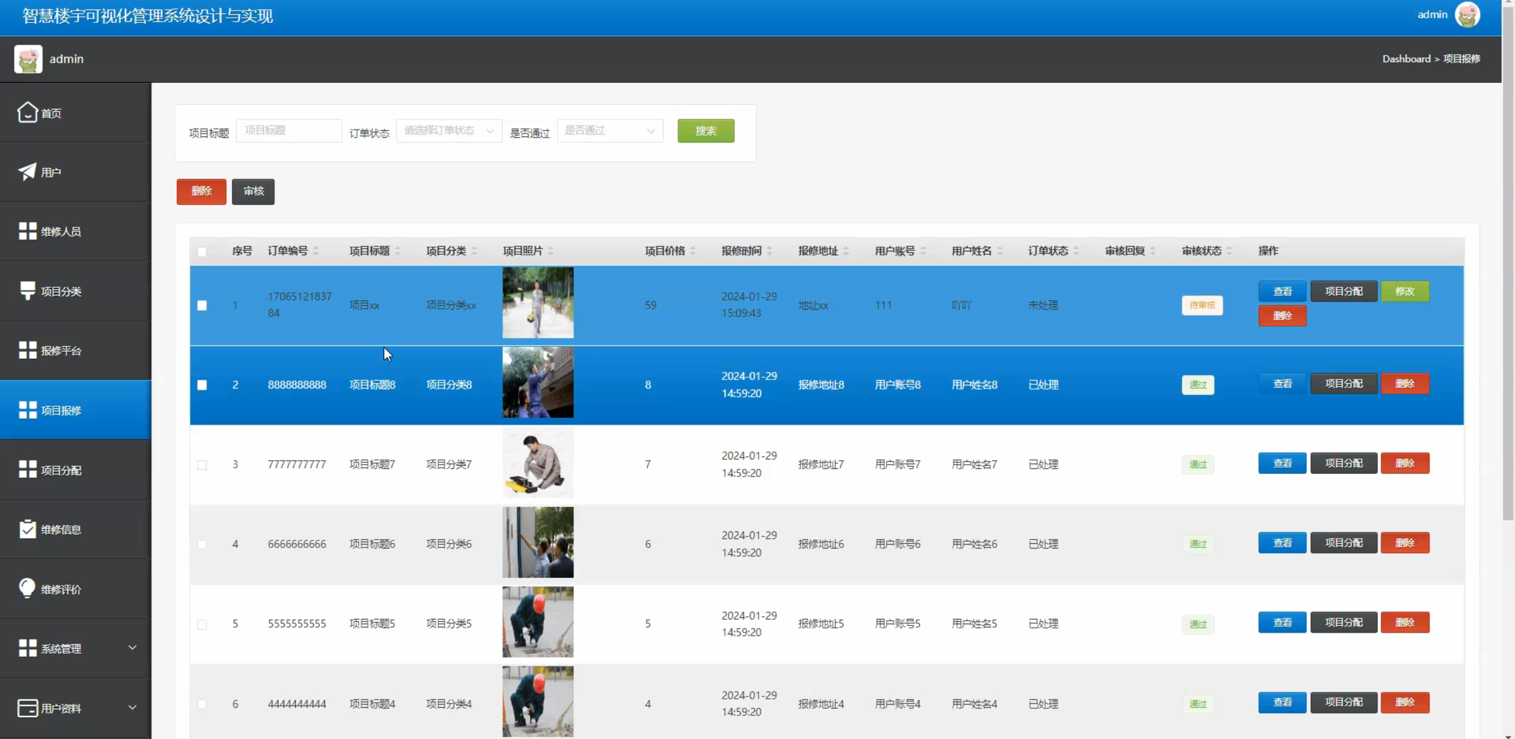
Task: Toggle the select-all checkbox in table header
Action: (x=202, y=251)
